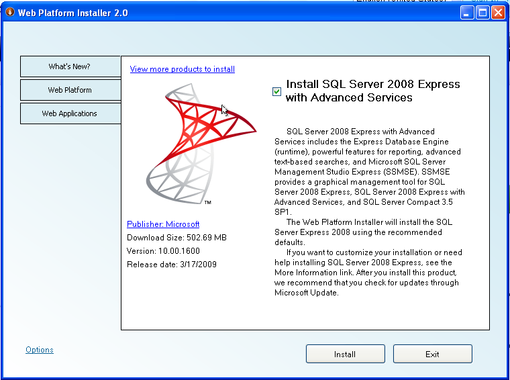This screenshot has height=380, width=510.
Task: Close the Web Platform Installer window
Action: click(x=499, y=13)
